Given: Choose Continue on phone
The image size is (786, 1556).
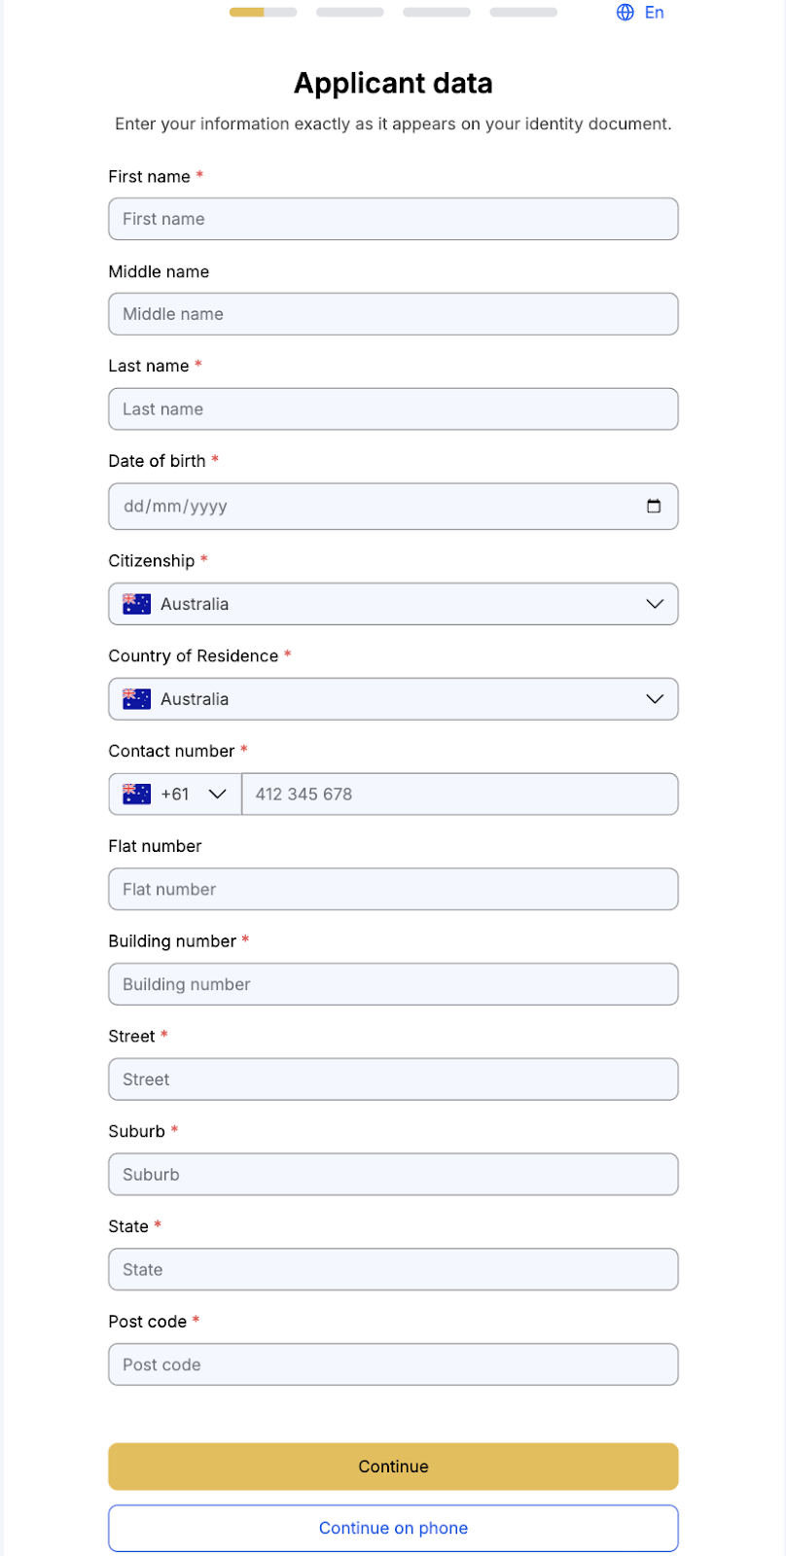Looking at the screenshot, I should click(393, 1528).
